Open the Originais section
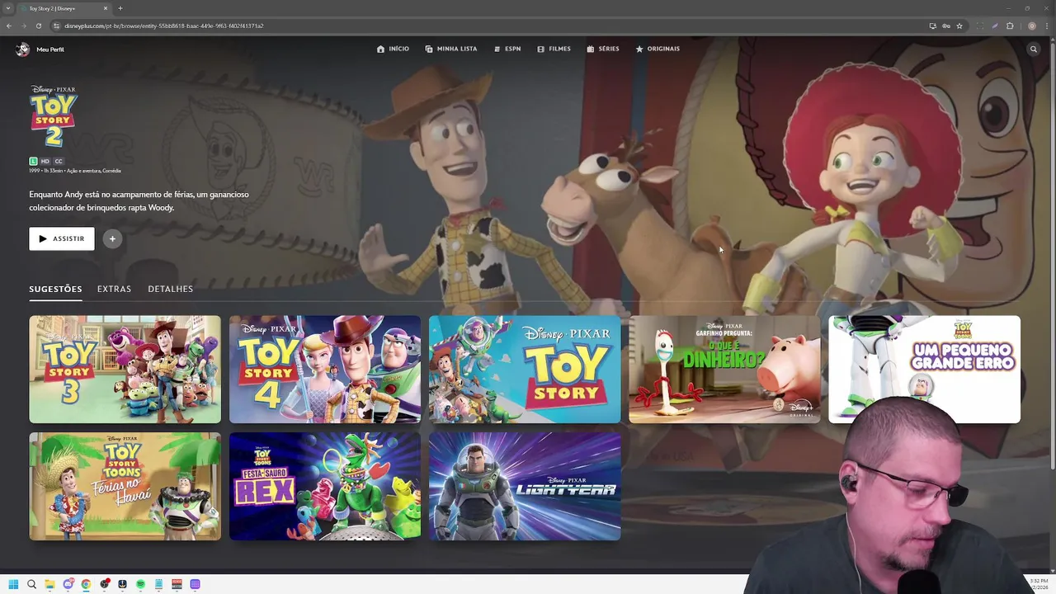 tap(658, 49)
